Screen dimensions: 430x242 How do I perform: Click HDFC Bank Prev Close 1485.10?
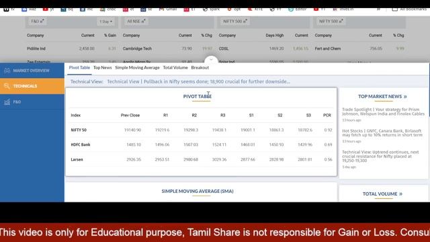click(134, 145)
